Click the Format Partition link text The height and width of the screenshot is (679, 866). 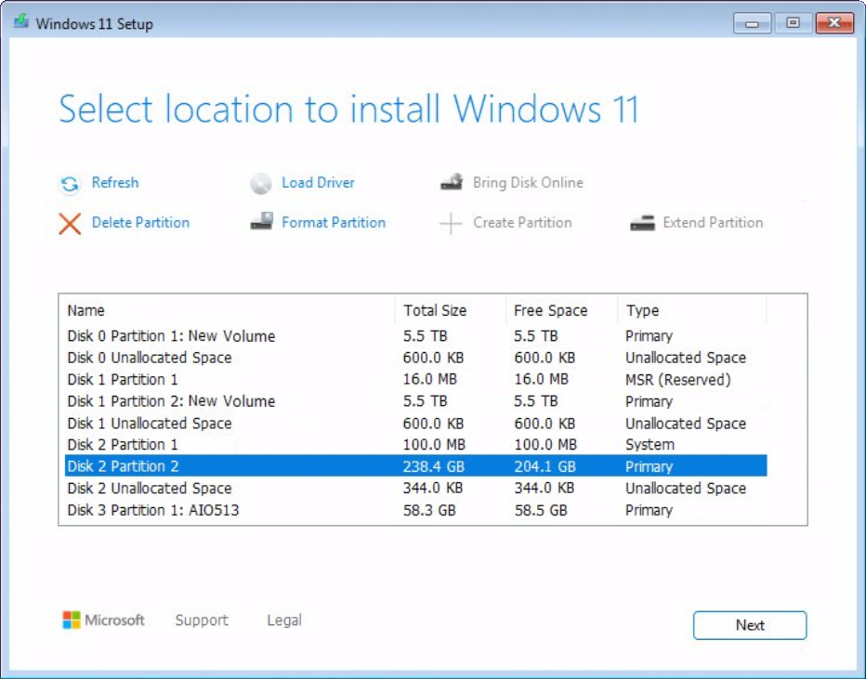click(x=334, y=223)
